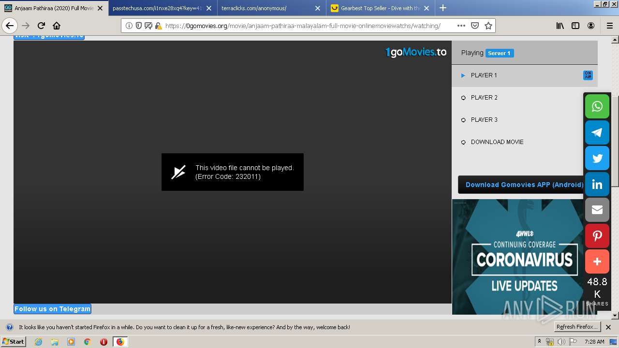The width and height of the screenshot is (619, 348).
Task: Switch to the Anjaam Pathiraa movie tab
Action: 54,8
